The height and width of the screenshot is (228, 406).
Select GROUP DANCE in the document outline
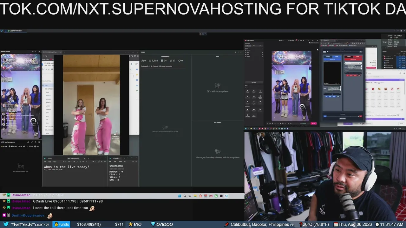(x=49, y=126)
